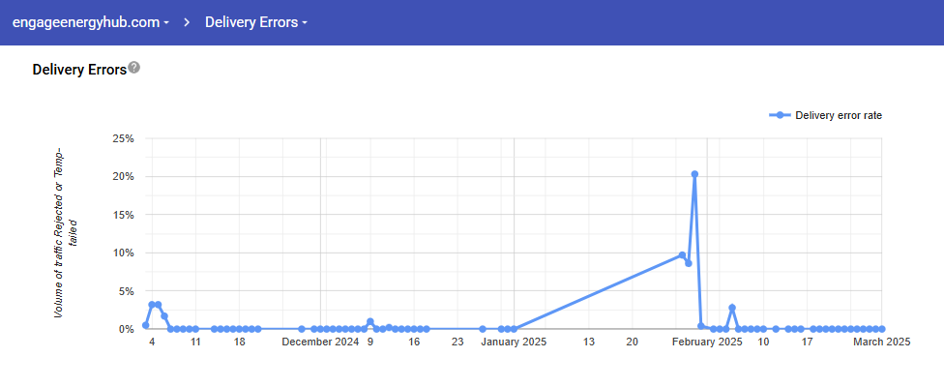Click the first data point on the chart's left
944x387 pixels.
[x=146, y=325]
